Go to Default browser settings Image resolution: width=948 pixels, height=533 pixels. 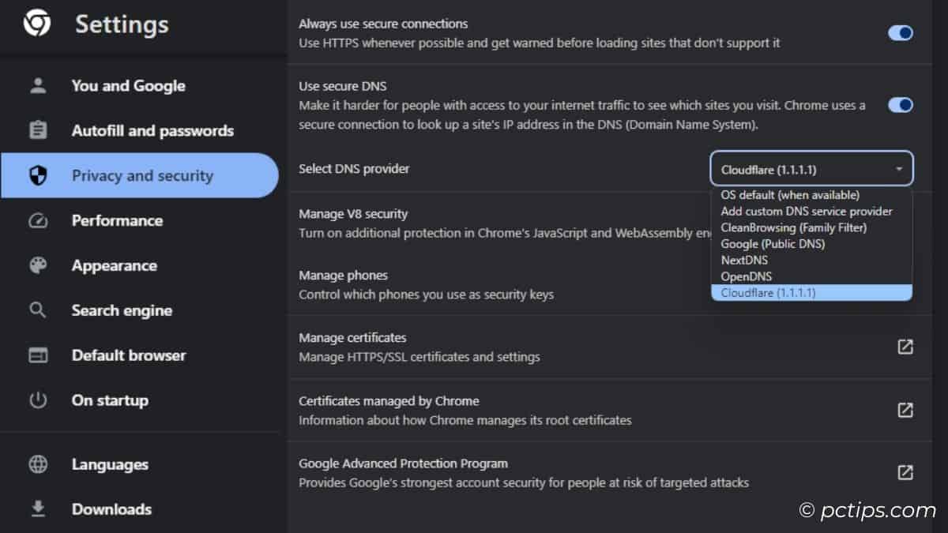[129, 355]
